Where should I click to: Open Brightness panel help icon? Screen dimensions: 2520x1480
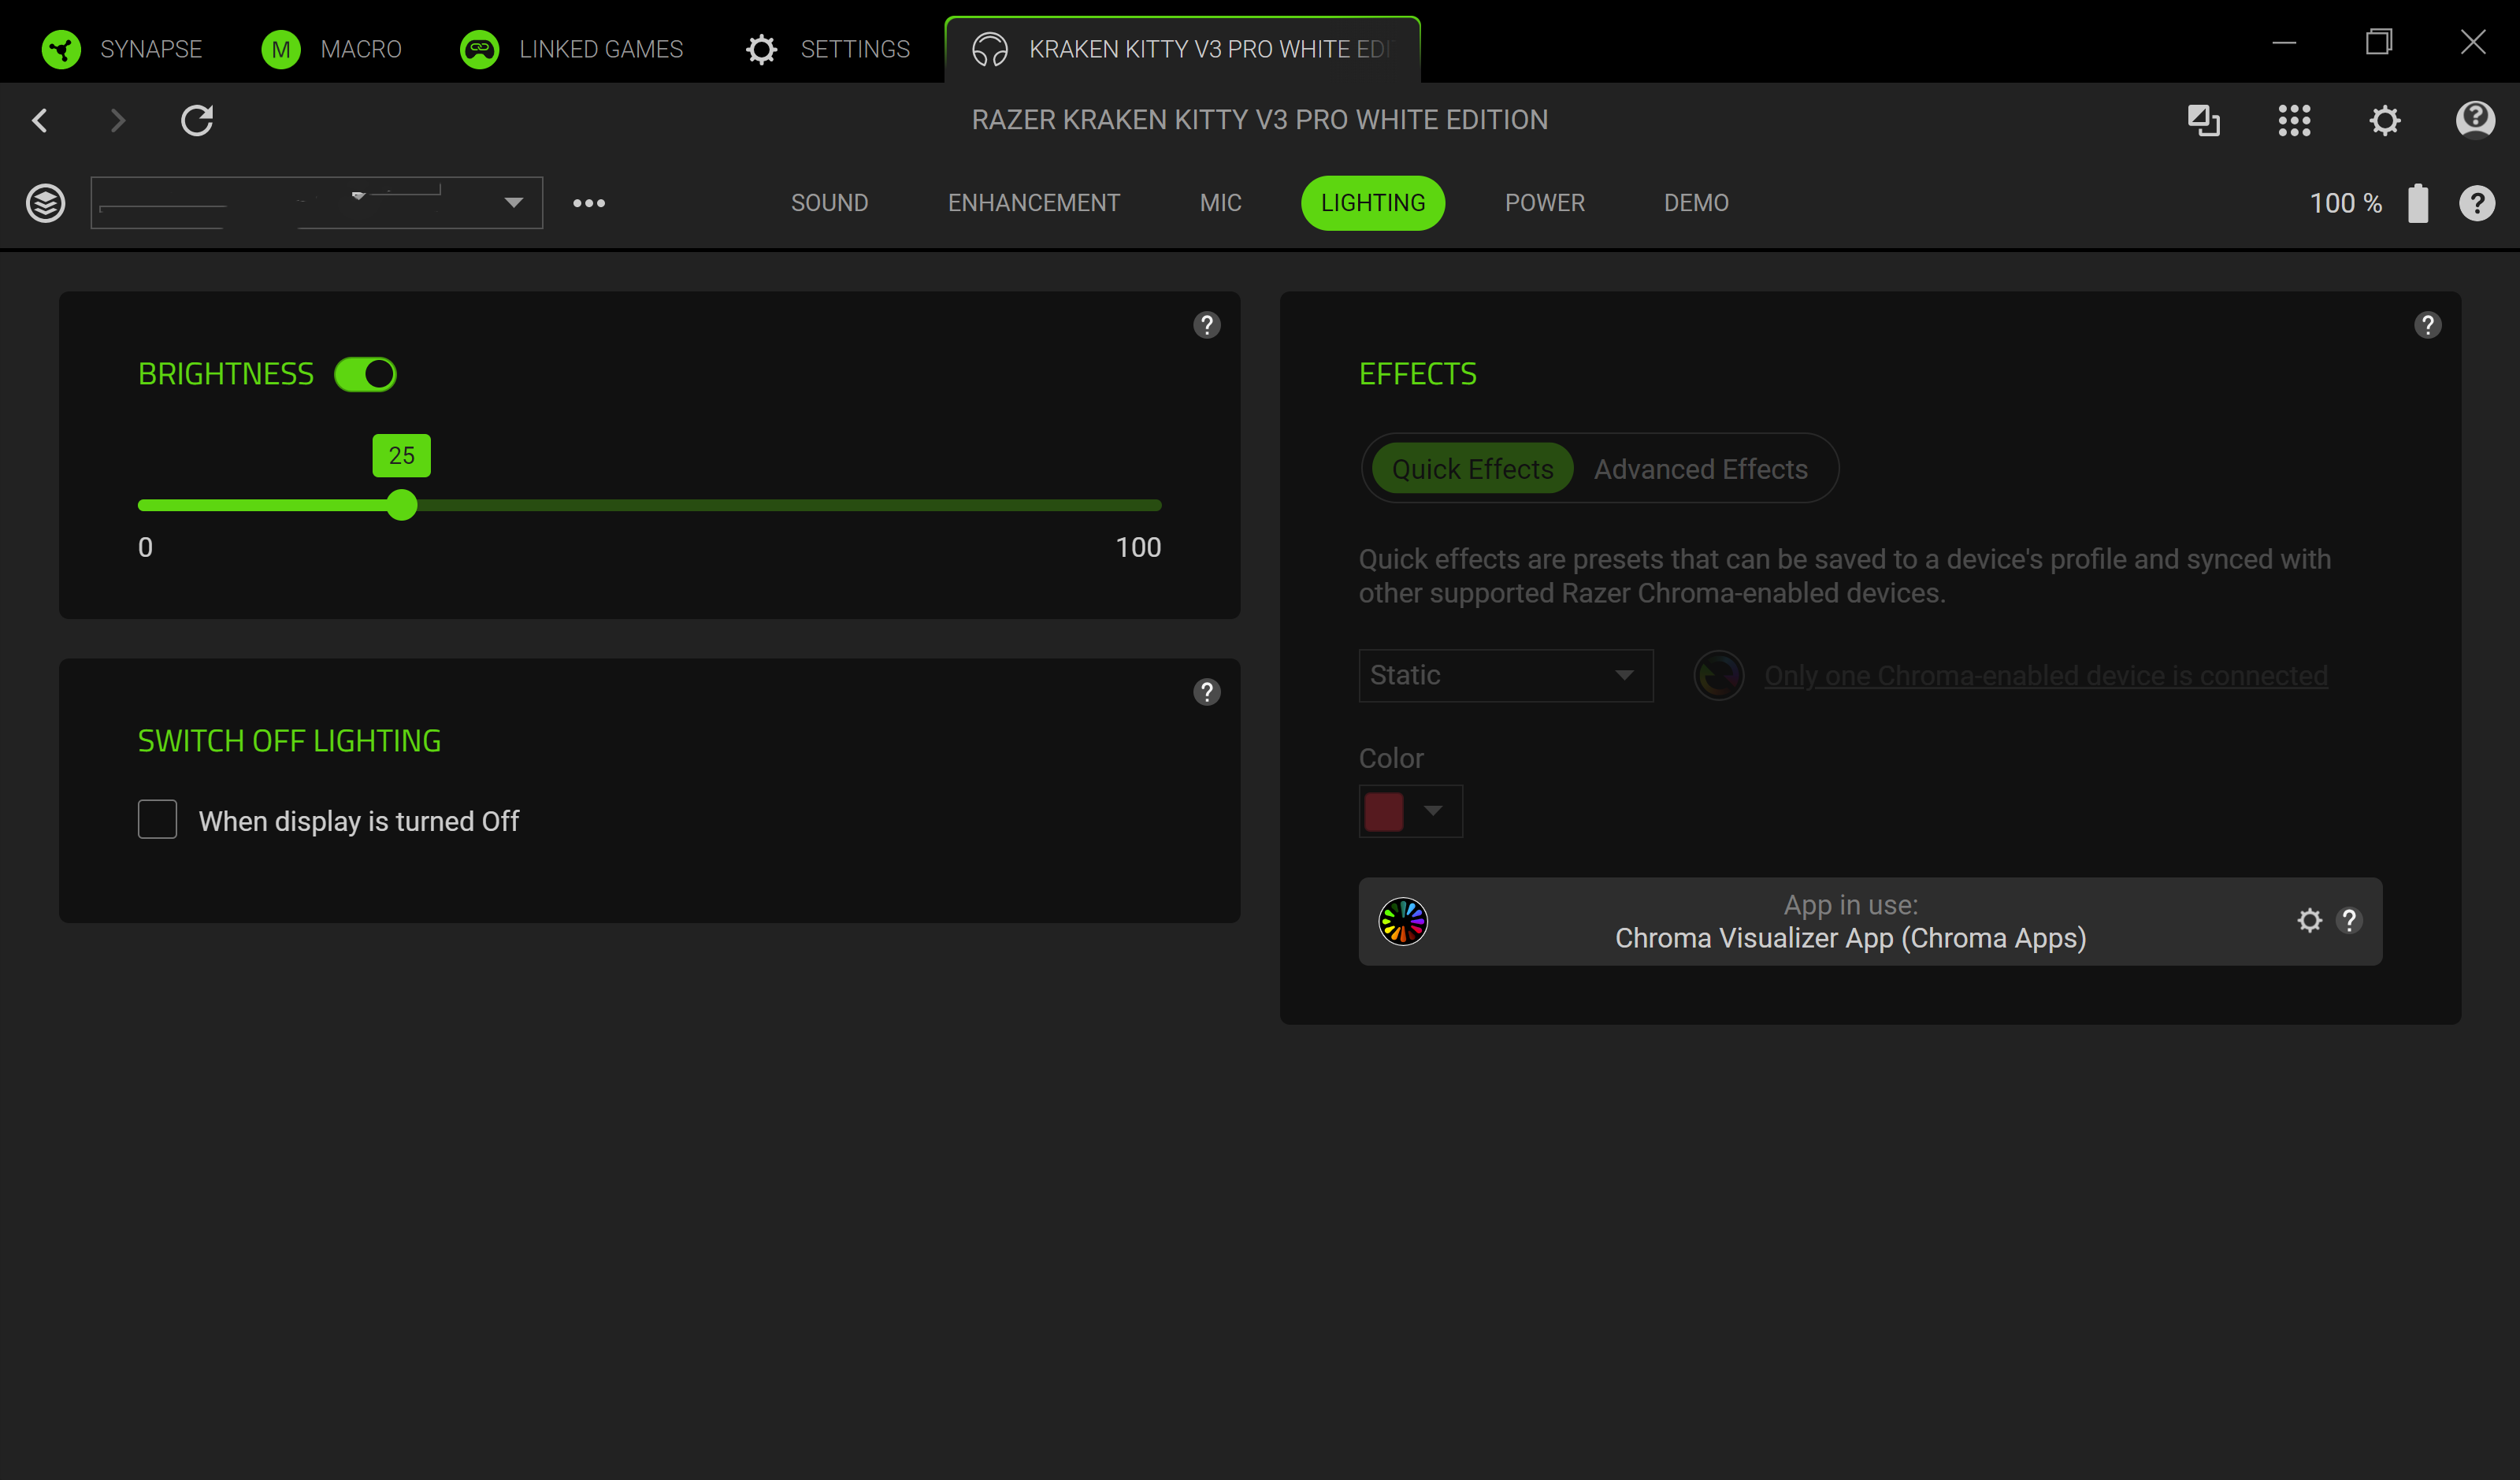pos(1207,325)
